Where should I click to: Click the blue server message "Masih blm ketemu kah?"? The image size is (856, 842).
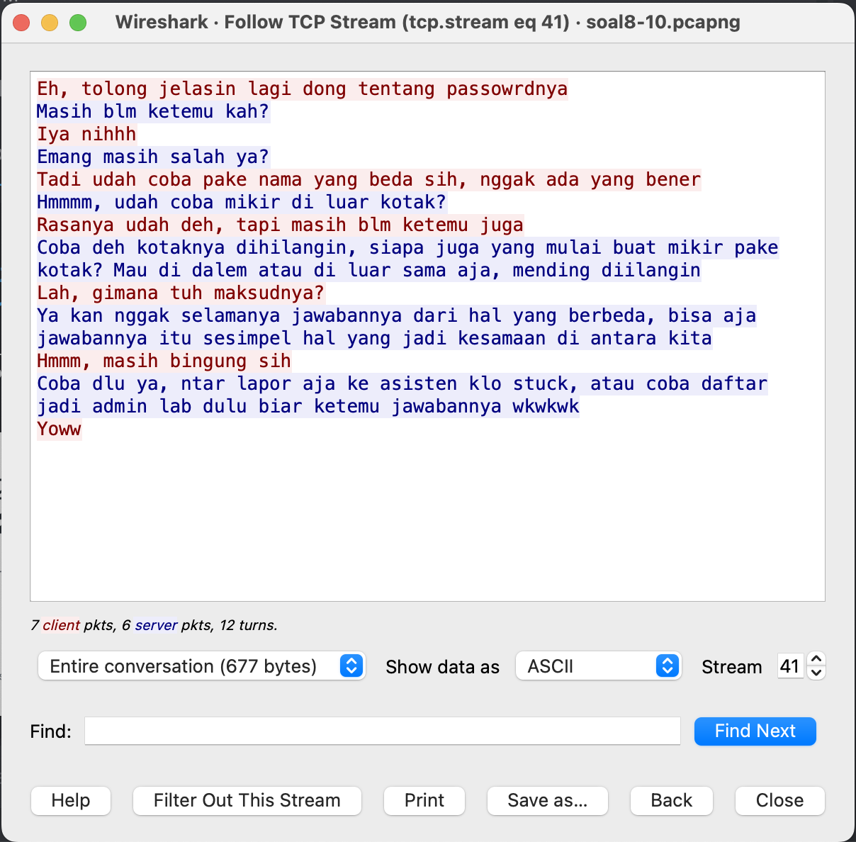tap(152, 111)
